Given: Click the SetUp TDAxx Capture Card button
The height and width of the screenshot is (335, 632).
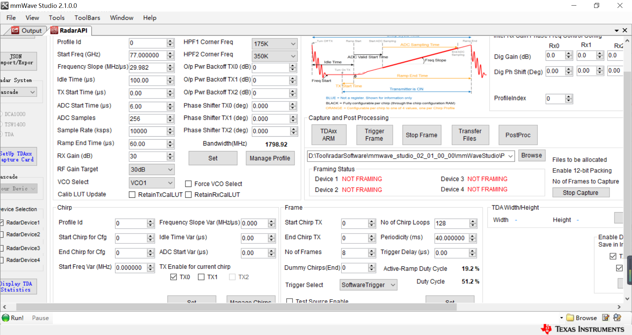Looking at the screenshot, I should click(x=18, y=157).
